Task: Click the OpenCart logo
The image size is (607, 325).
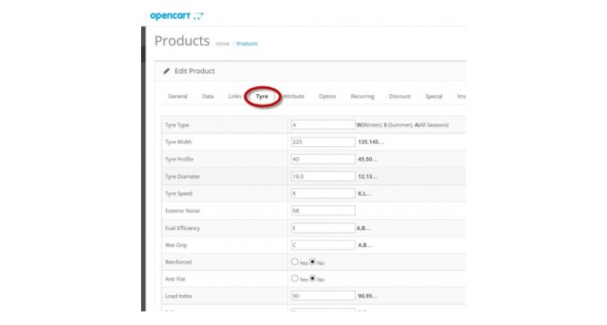Action: 176,16
